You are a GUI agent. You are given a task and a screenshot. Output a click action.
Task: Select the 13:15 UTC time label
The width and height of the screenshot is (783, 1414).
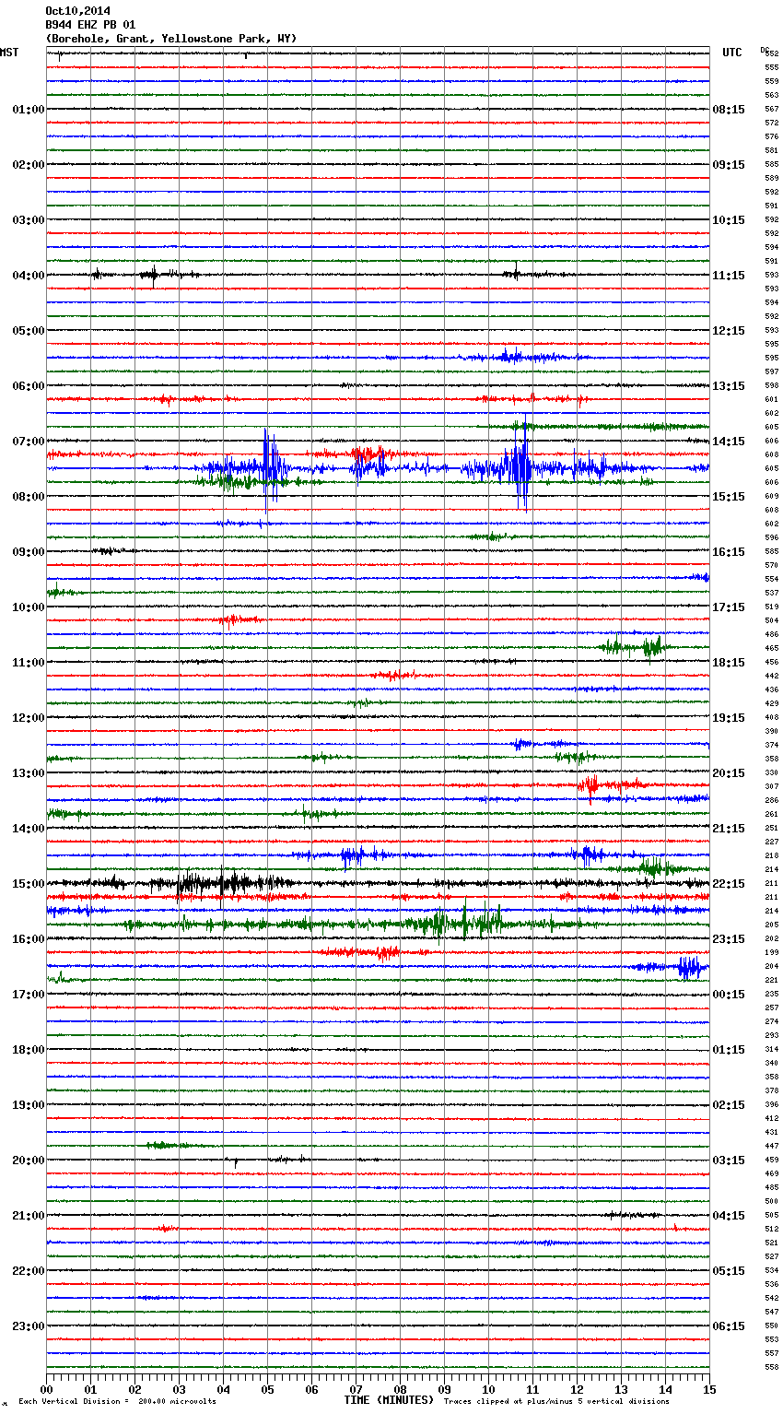(x=729, y=386)
